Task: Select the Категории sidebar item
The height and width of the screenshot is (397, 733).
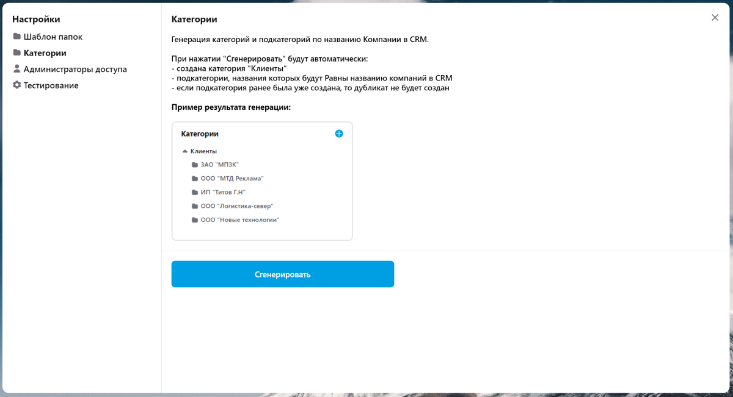Action: point(40,52)
